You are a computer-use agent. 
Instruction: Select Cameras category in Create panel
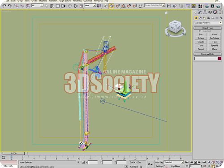[208, 18]
